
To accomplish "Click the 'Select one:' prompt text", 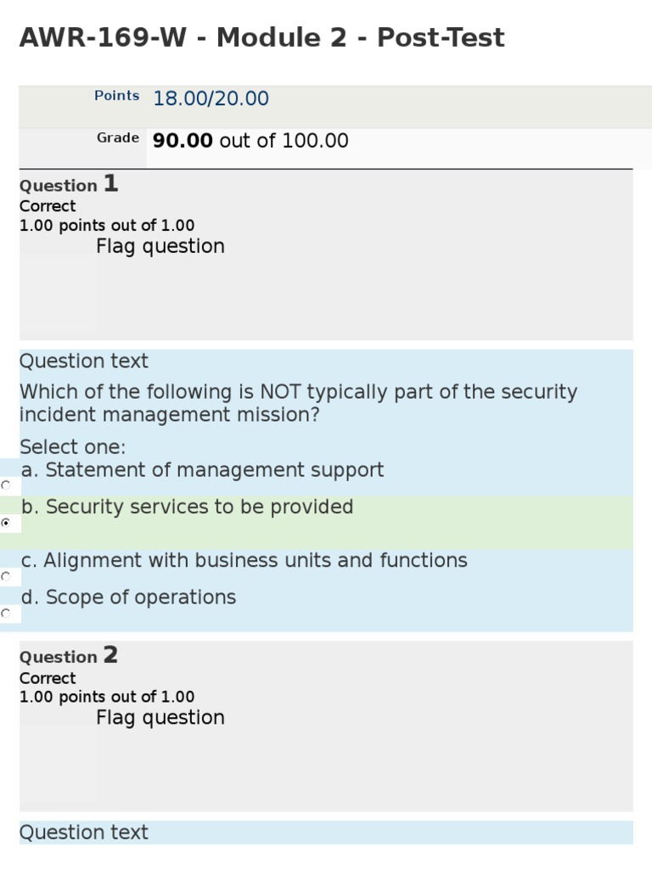I will pyautogui.click(x=72, y=447).
